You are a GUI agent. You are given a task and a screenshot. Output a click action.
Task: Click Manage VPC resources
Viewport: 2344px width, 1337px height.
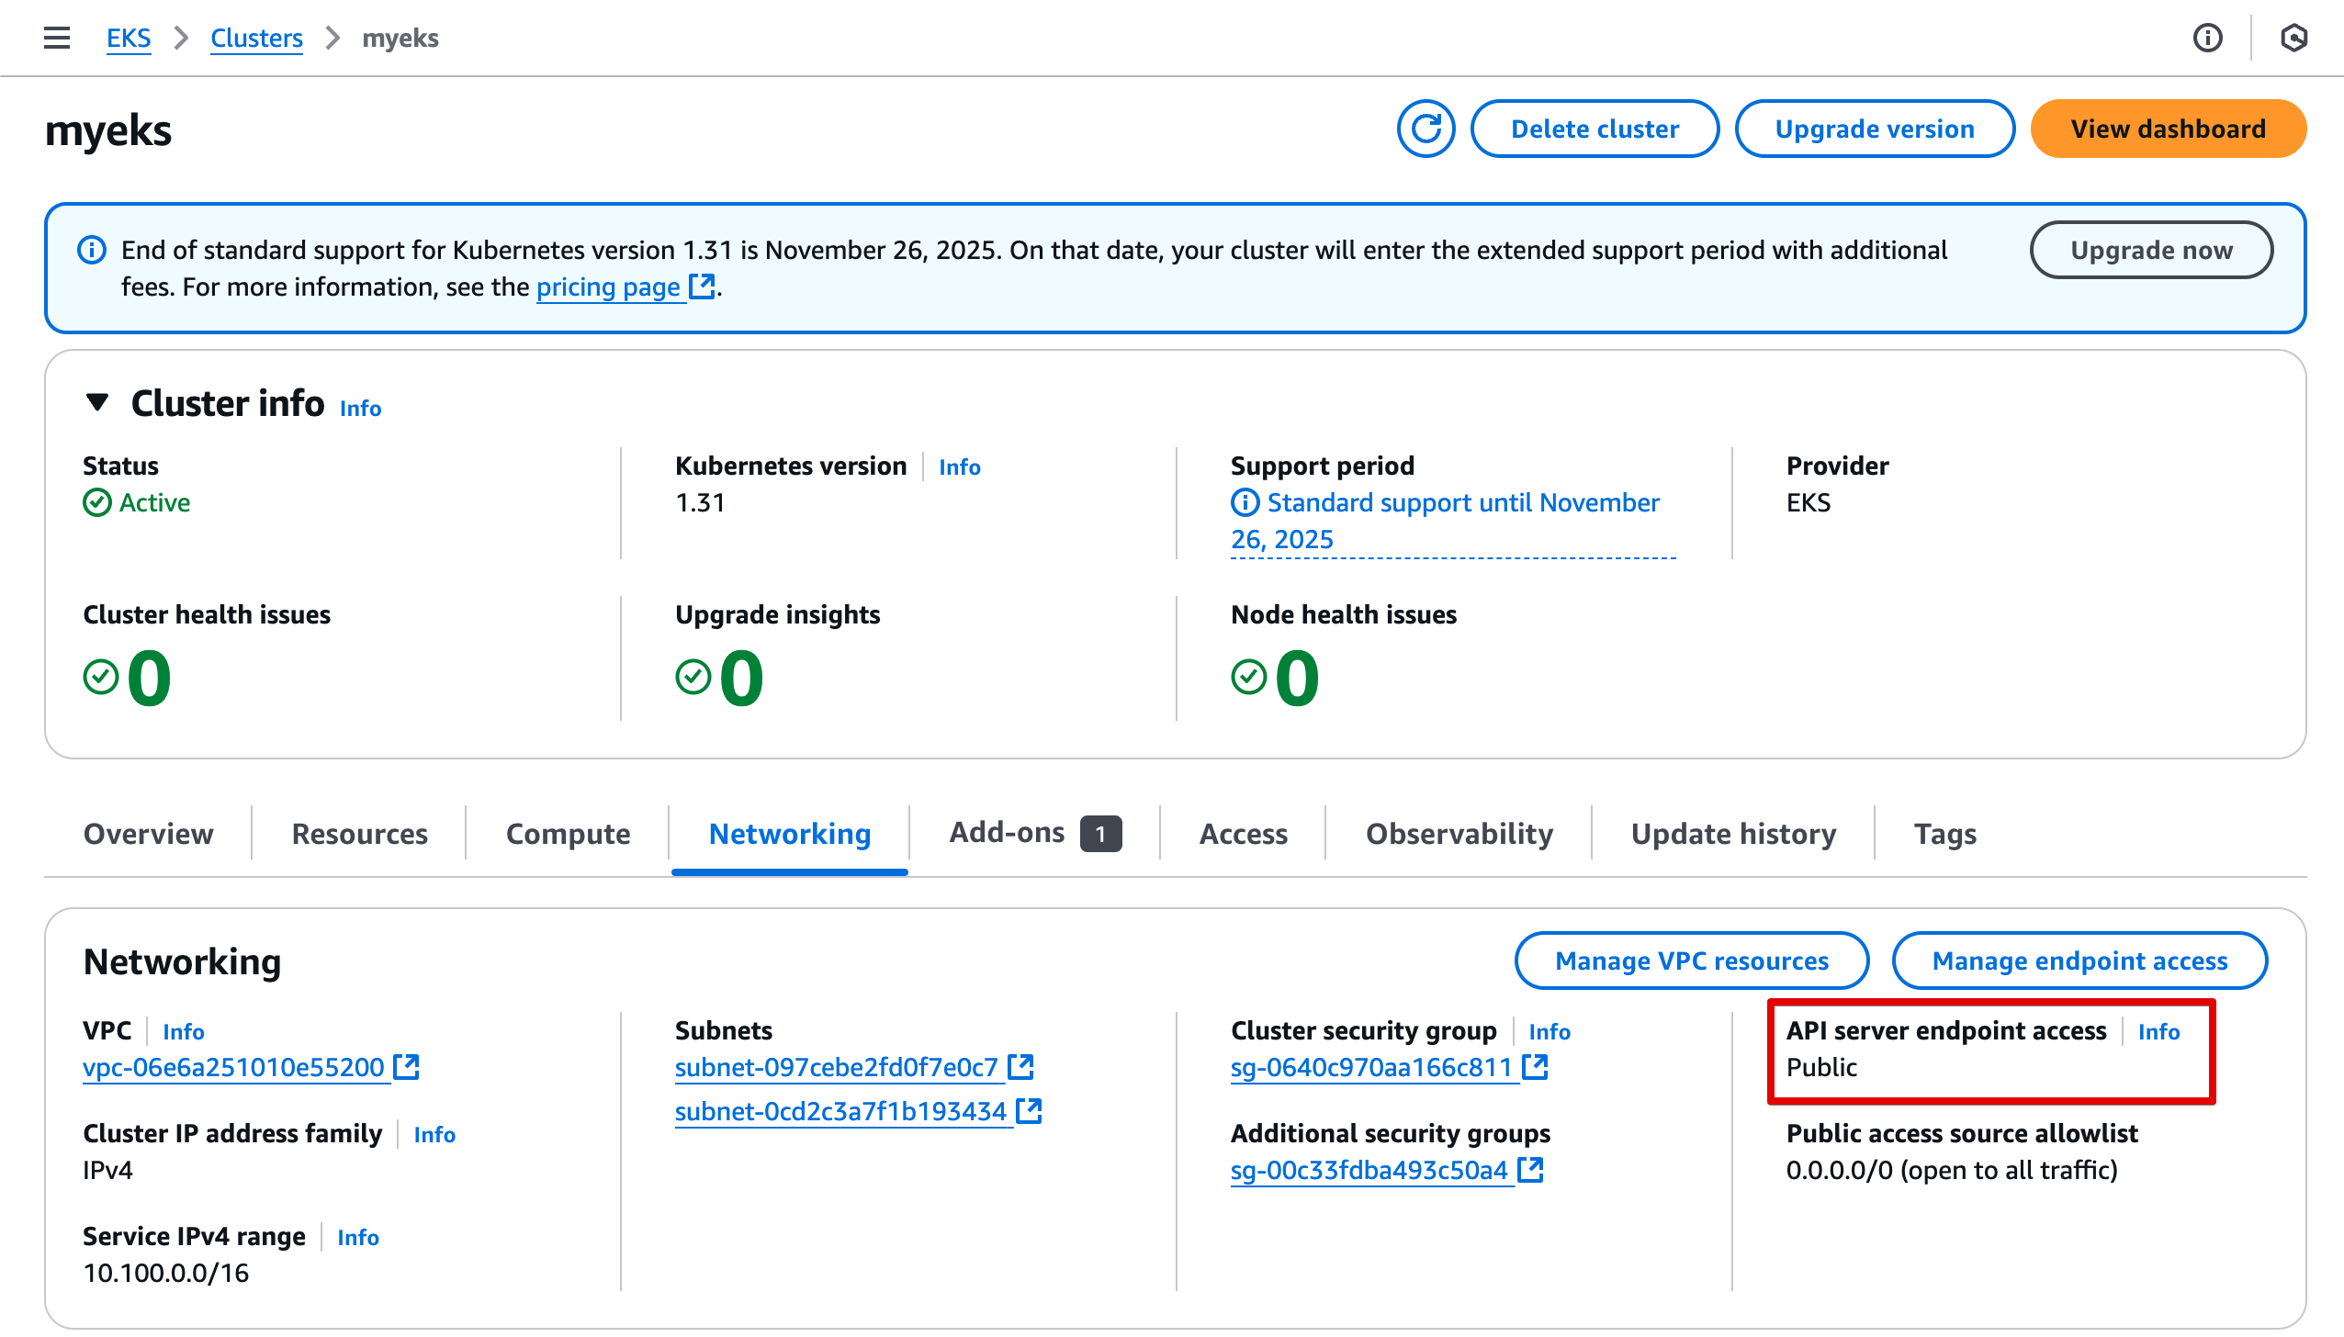coord(1692,961)
